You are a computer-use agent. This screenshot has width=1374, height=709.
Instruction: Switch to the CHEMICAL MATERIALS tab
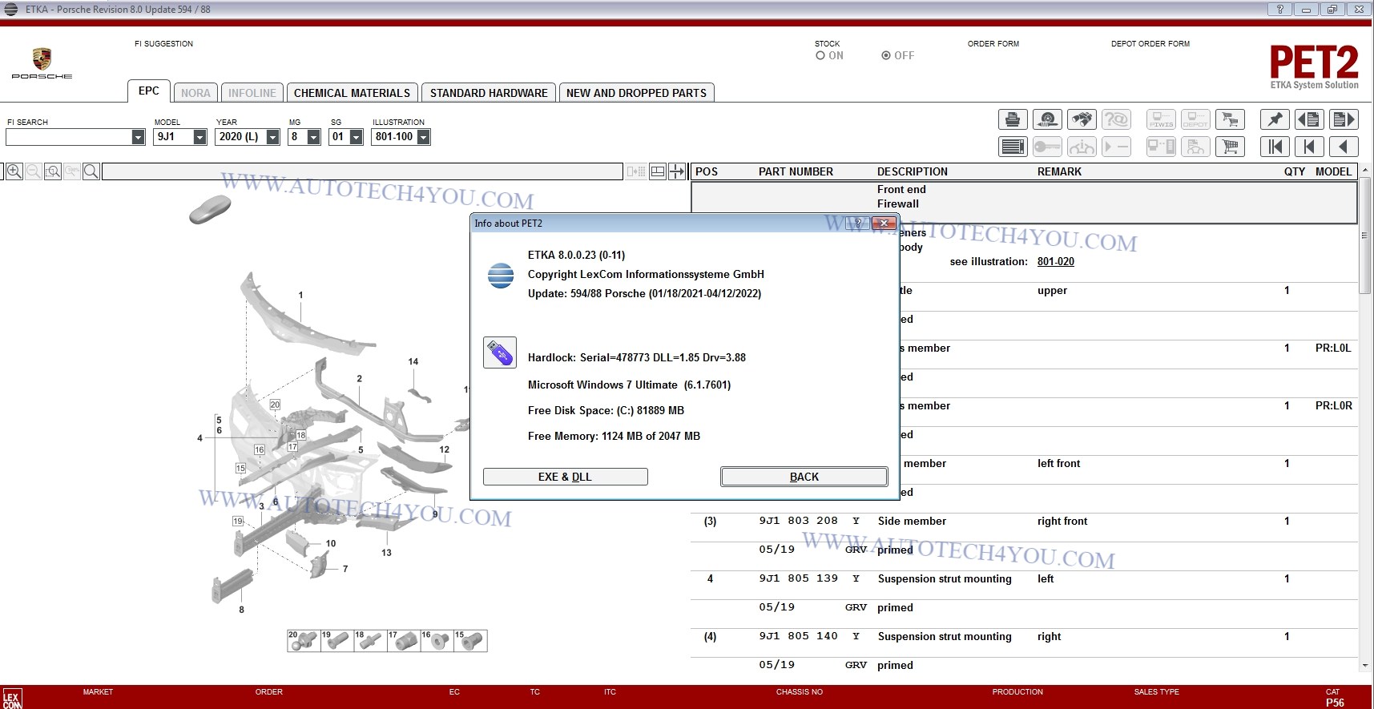coord(352,93)
